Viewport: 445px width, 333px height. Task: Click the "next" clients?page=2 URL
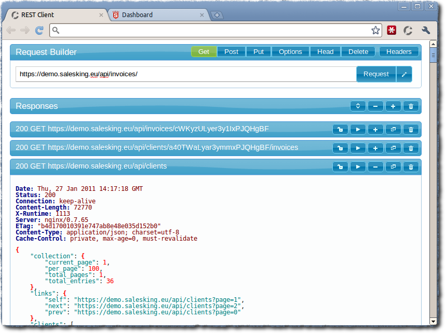pos(157,306)
